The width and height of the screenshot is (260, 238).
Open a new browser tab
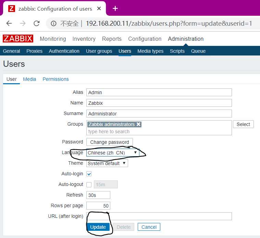pyautogui.click(x=115, y=9)
